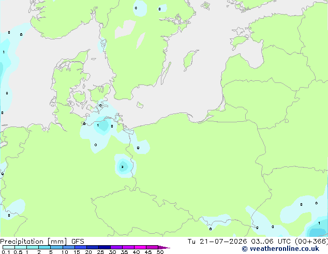Image resolution: width=328 pixels, height=254 pixels.
Task: Select the 35–40 mm violet legend swatch
Action: (x=128, y=247)
